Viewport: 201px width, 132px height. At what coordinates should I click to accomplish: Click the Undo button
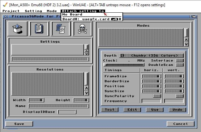pos(177,110)
